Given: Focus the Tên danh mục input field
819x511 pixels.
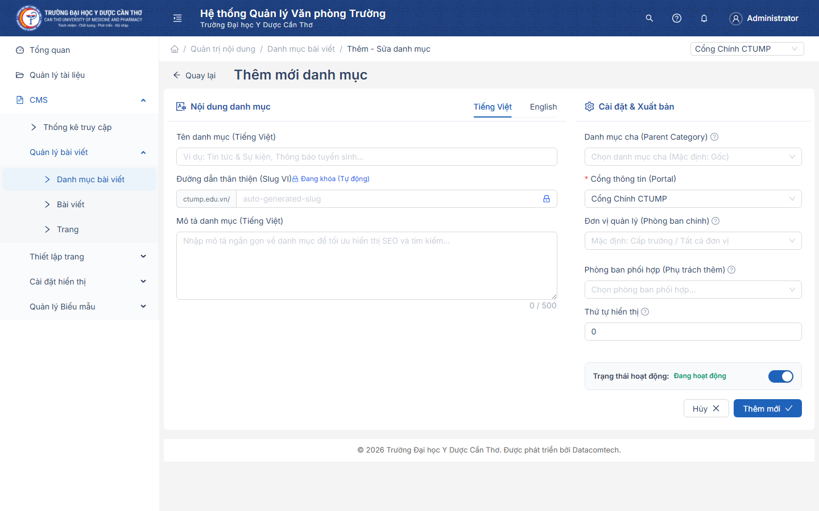Looking at the screenshot, I should click(367, 157).
